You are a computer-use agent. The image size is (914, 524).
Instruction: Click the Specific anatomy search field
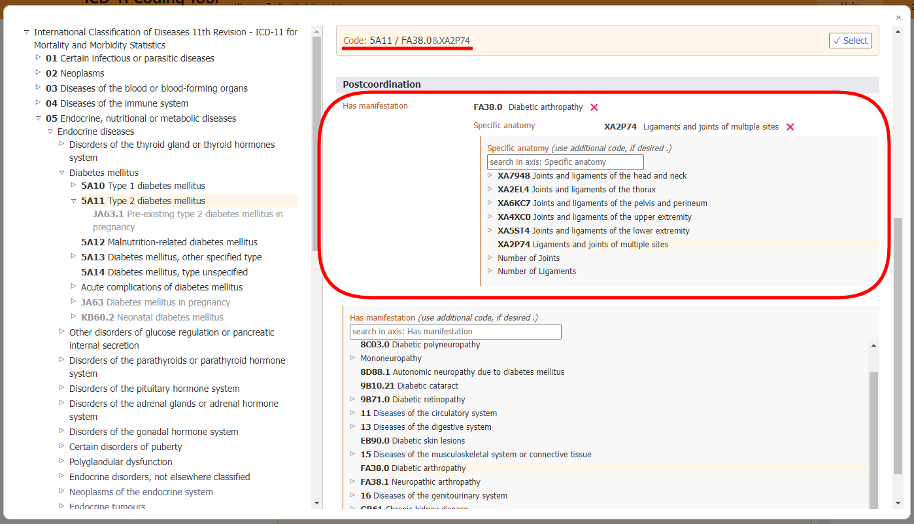coord(565,162)
